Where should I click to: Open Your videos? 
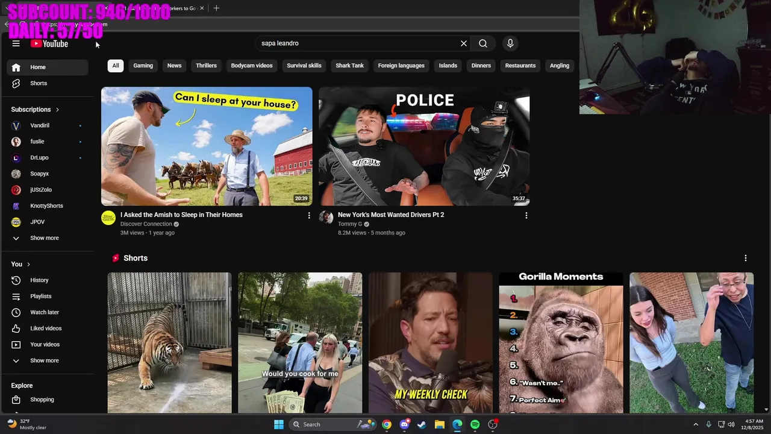click(48, 344)
